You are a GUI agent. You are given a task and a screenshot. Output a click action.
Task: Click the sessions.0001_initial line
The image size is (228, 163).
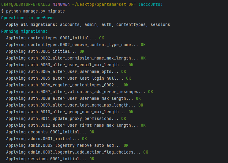pos(50,159)
